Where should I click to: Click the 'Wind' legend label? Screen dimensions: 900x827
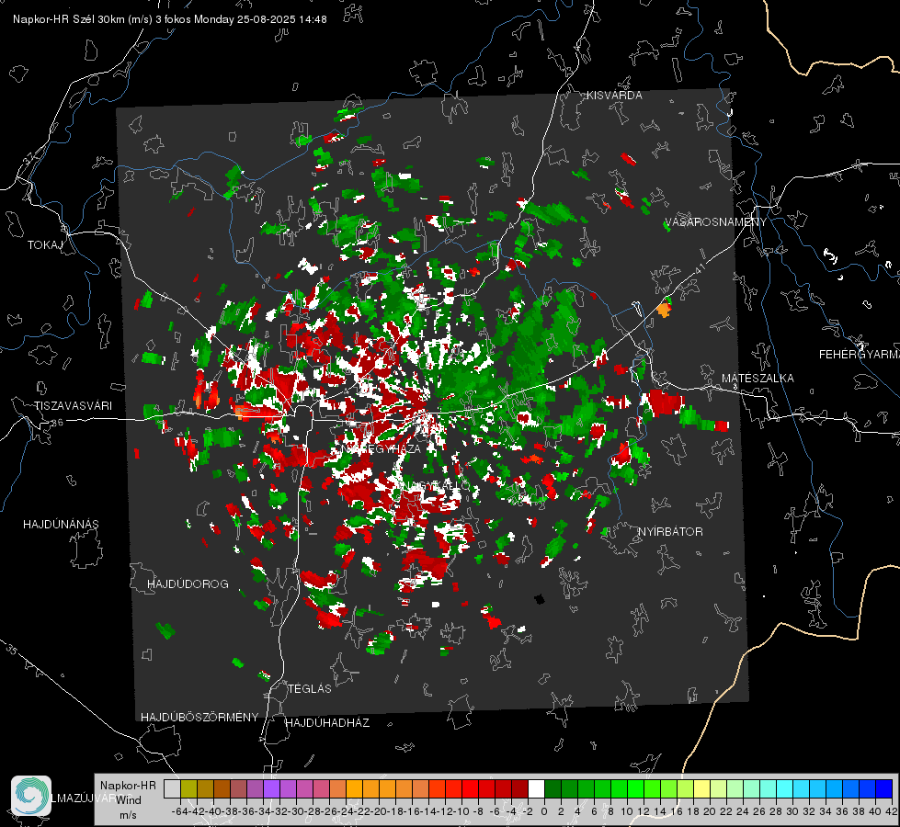(128, 799)
